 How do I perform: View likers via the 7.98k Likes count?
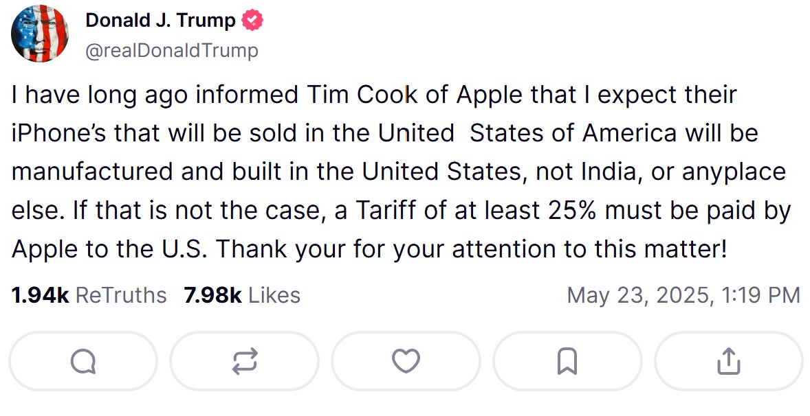point(241,295)
